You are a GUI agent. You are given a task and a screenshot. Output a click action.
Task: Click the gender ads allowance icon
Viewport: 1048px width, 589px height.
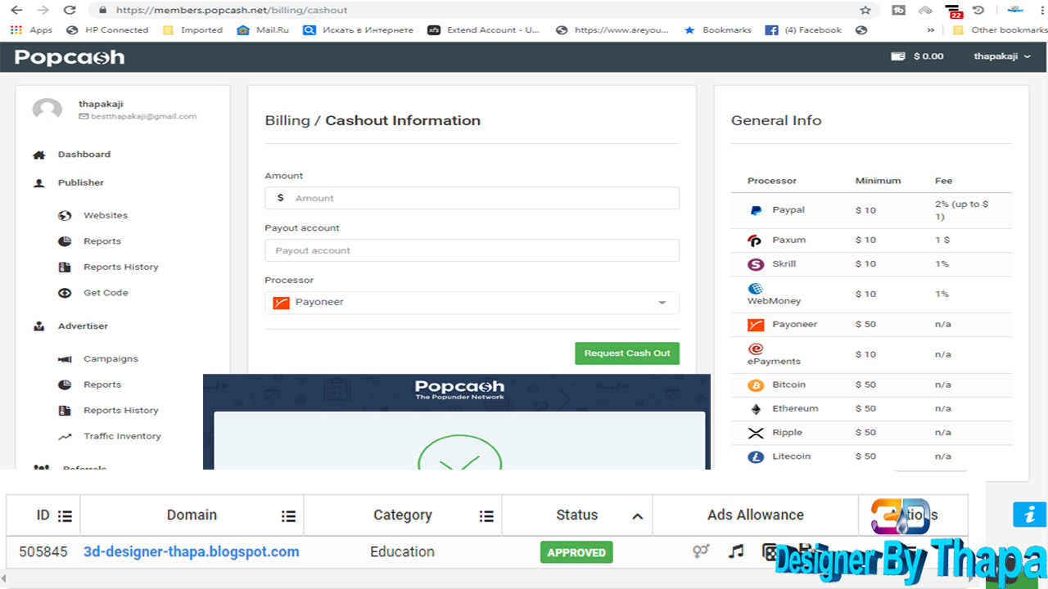pos(701,551)
